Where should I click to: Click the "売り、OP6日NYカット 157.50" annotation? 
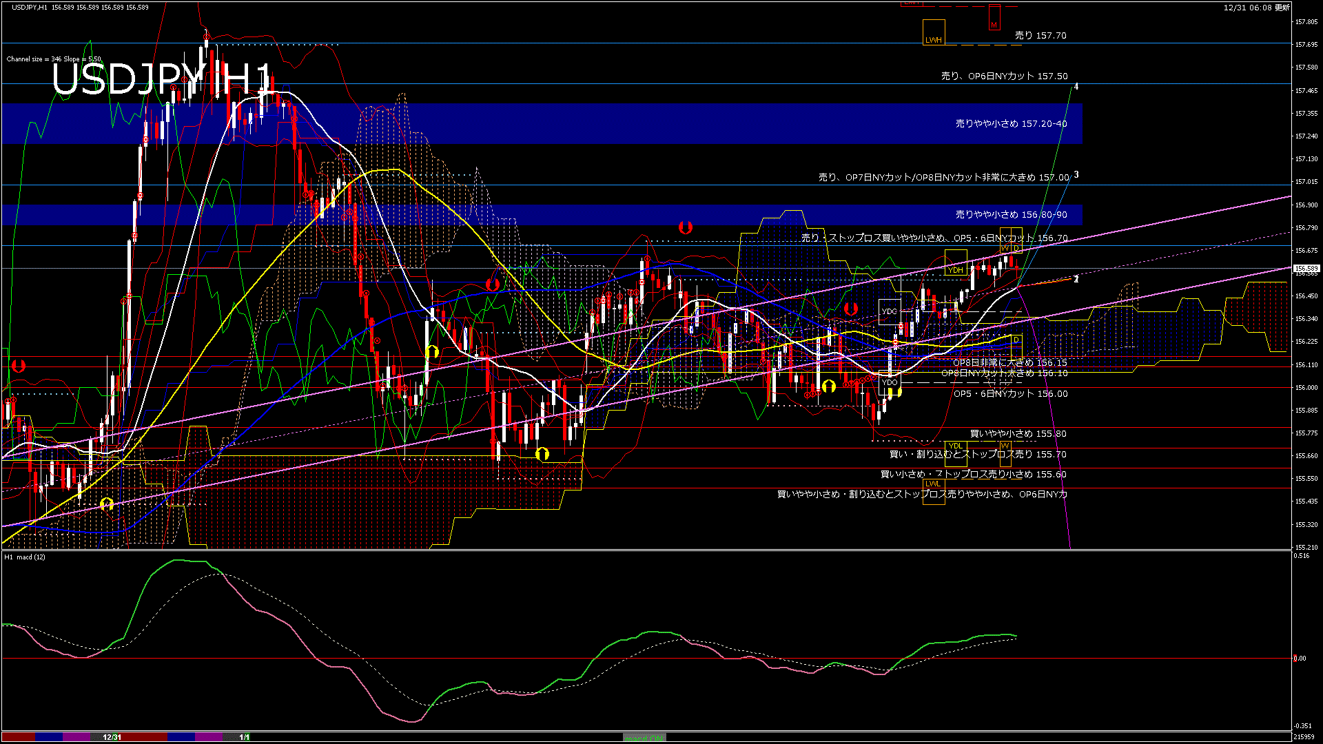[1003, 77]
